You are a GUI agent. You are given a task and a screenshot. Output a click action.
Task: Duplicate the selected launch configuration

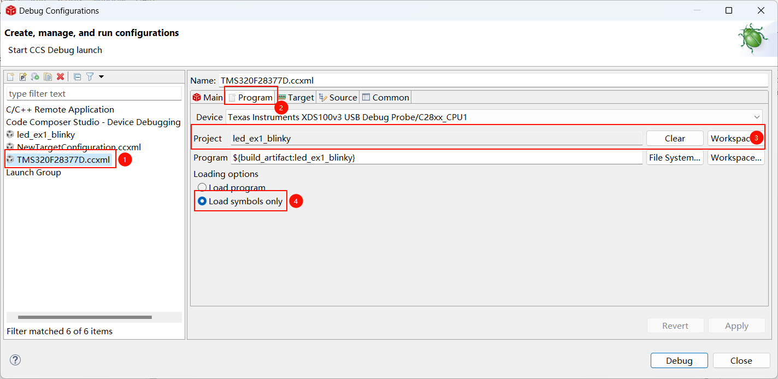(48, 77)
